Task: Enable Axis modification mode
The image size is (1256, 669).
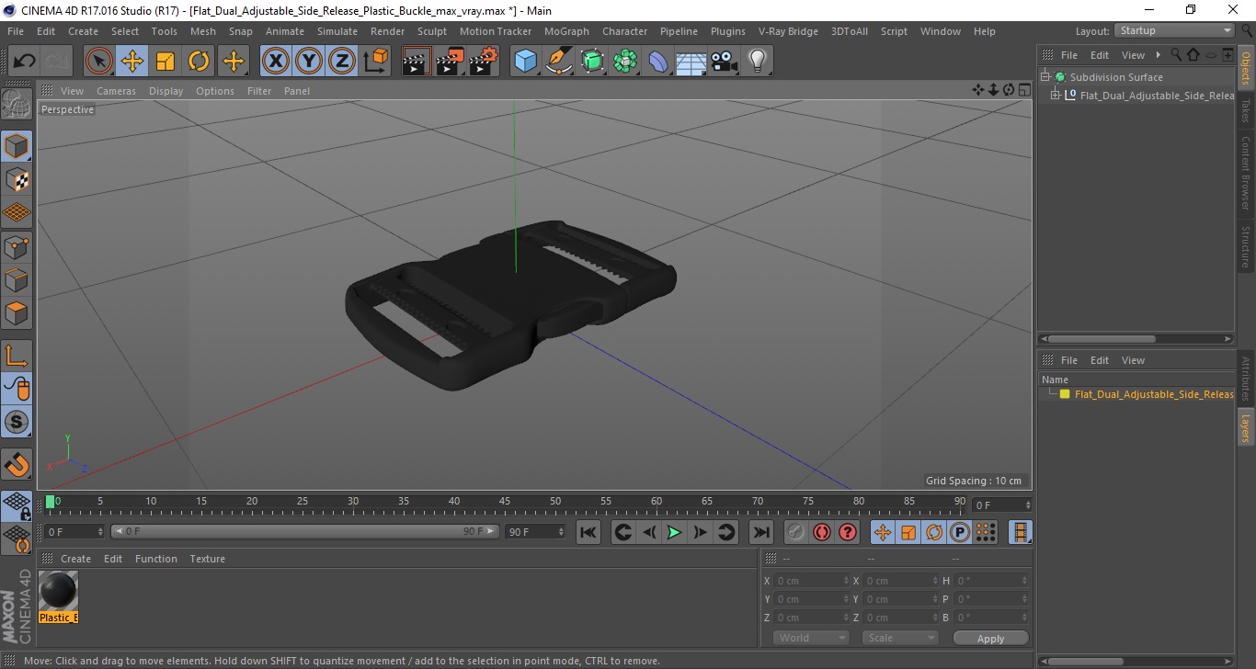Action: (x=17, y=355)
